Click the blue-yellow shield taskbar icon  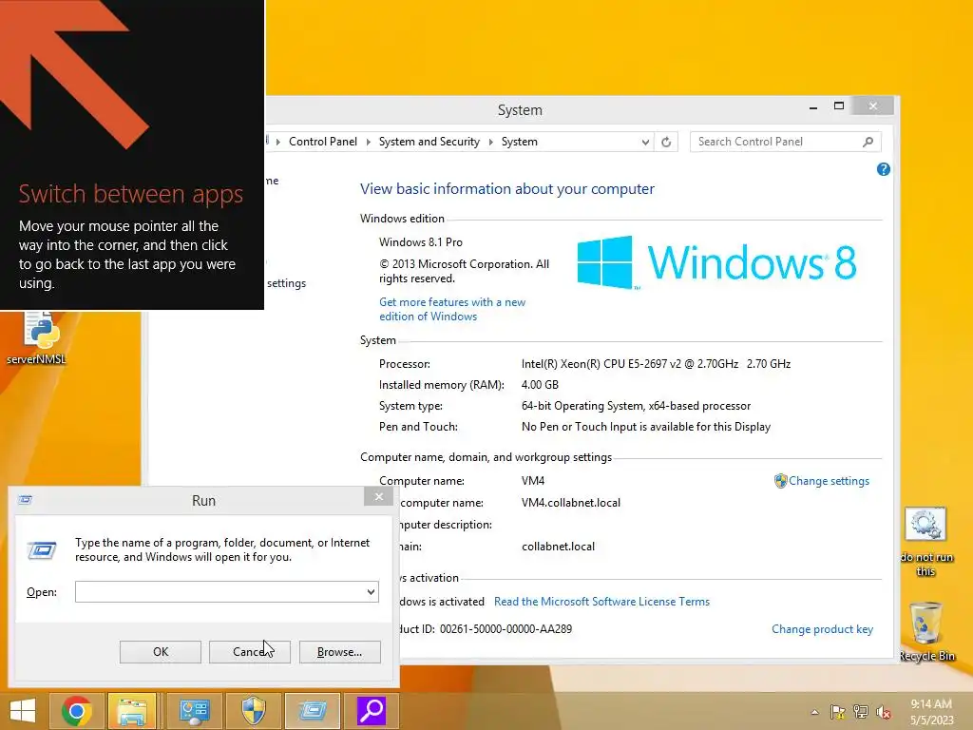(x=254, y=711)
